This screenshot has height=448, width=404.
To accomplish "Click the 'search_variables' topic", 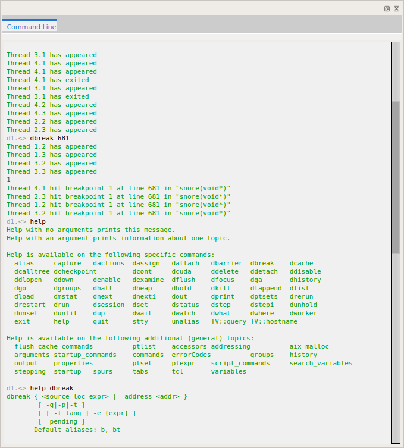I will coord(321,363).
